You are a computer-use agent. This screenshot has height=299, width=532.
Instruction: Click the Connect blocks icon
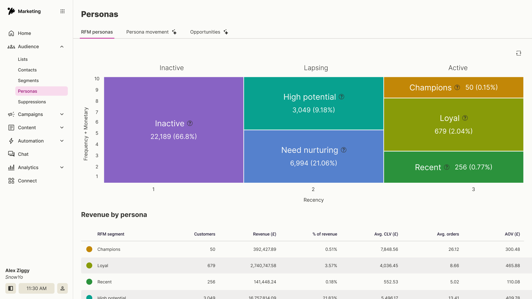point(11,181)
